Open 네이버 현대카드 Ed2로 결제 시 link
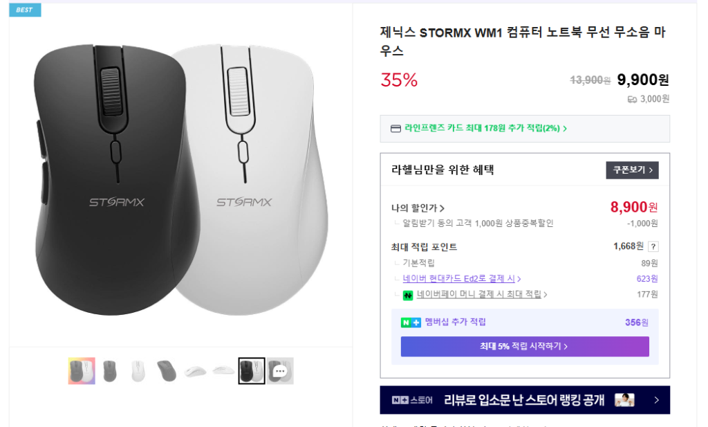The image size is (708, 427). click(x=461, y=279)
